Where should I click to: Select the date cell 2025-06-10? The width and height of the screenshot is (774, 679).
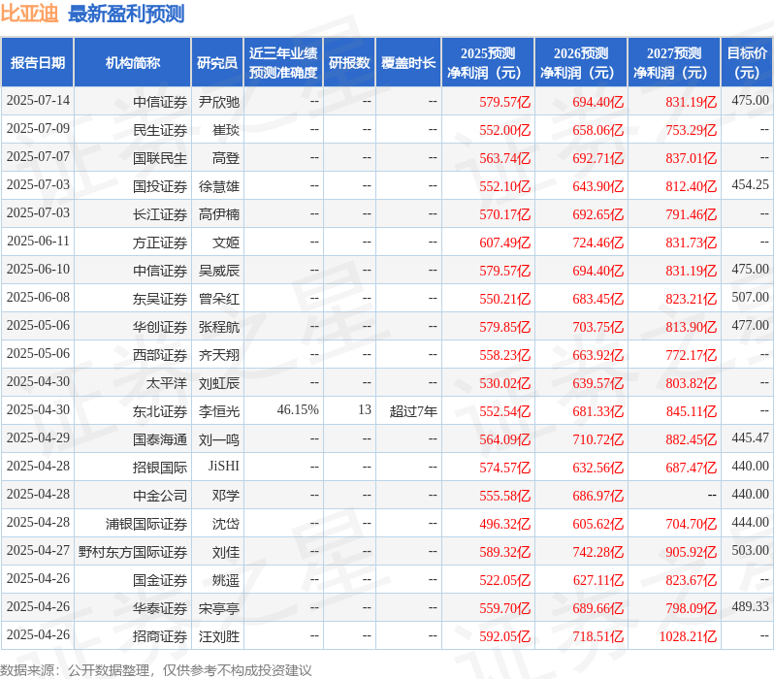tap(38, 270)
